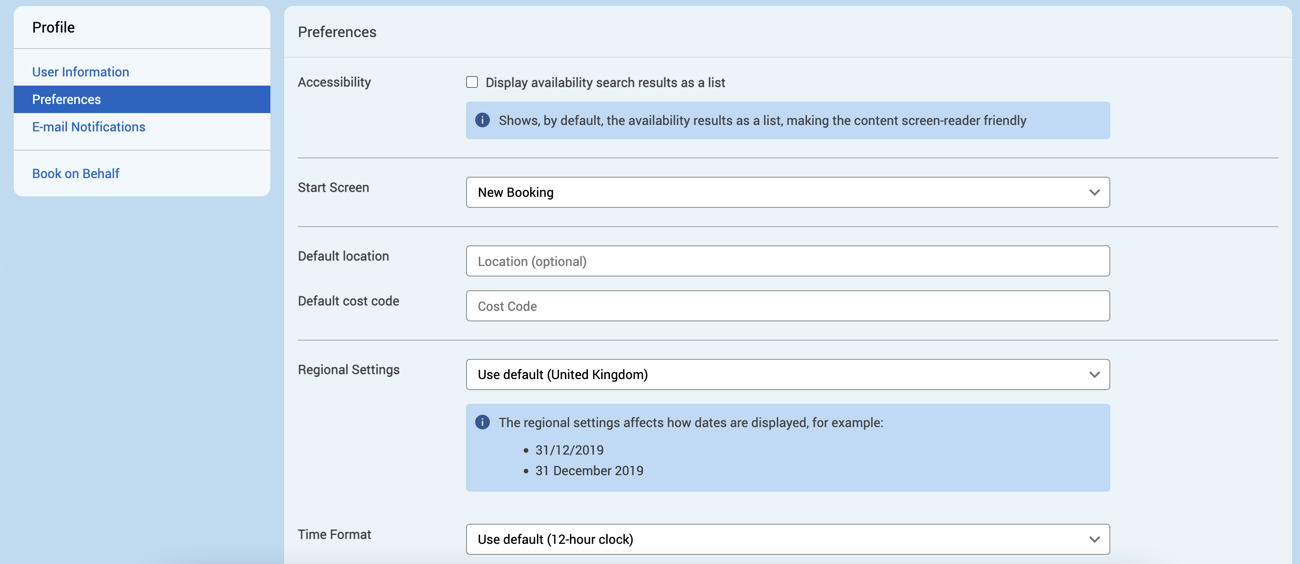1300x564 pixels.
Task: Click the Start Screen chevron arrow
Action: (1094, 192)
